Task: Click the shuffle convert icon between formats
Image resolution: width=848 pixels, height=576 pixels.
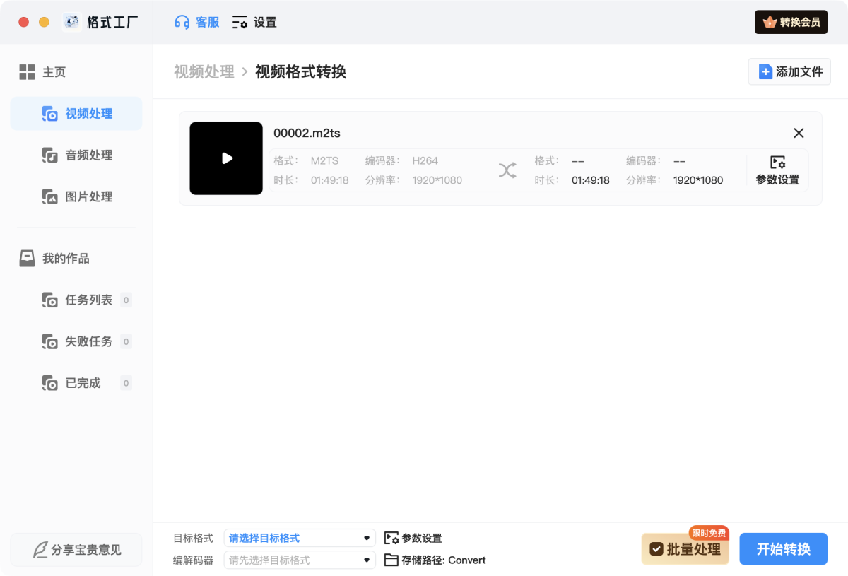Action: tap(507, 170)
